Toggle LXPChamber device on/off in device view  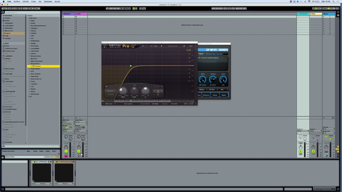pyautogui.click(x=33, y=162)
